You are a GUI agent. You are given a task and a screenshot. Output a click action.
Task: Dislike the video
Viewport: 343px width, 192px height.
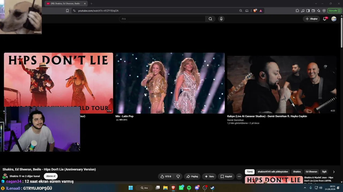coord(178,177)
